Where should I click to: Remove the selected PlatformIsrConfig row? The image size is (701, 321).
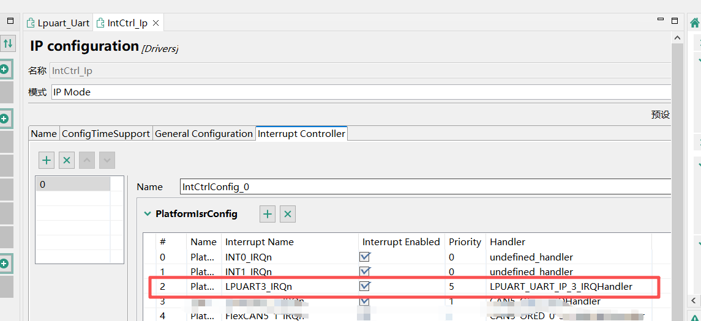point(288,214)
